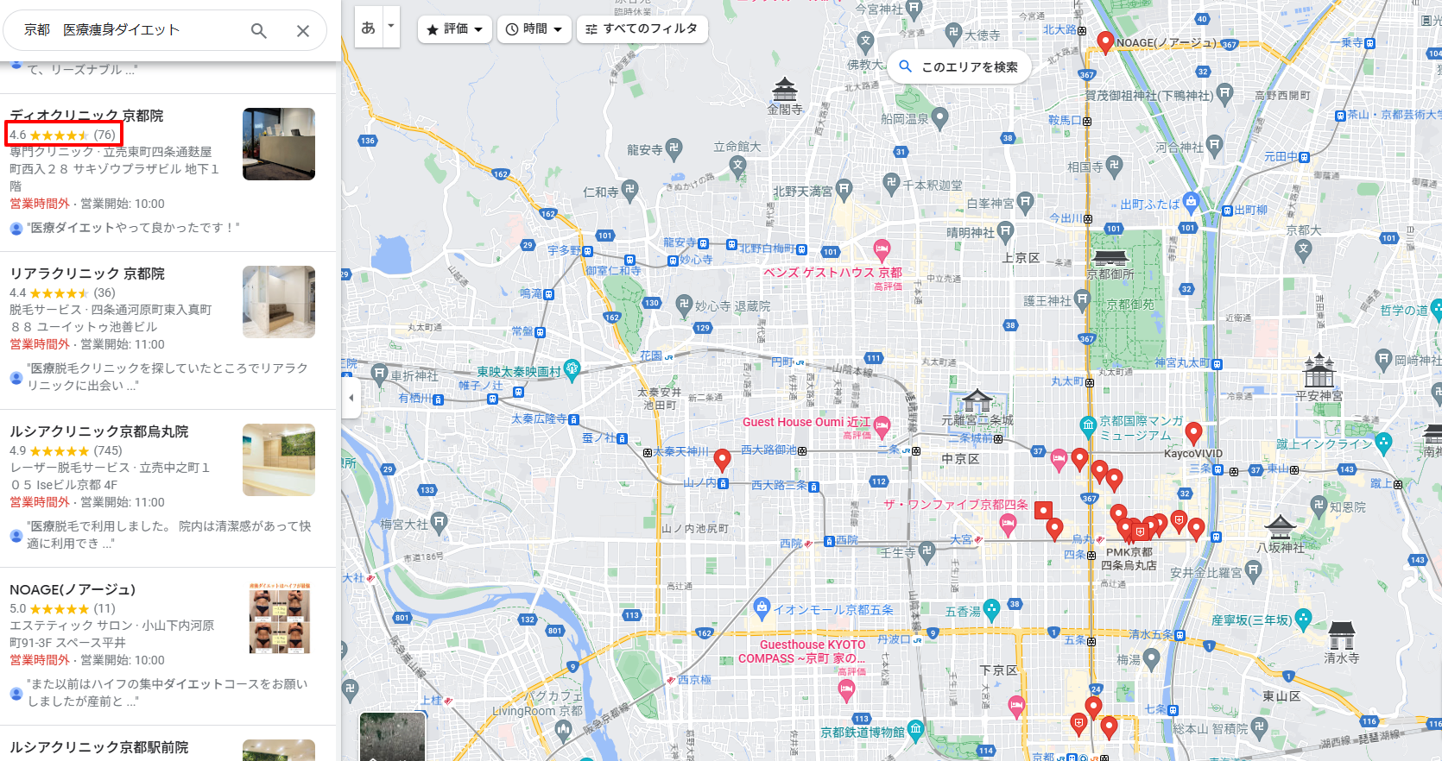View NOAGE listing photo thumbnail
Viewport: 1442px width, 761px height.
(x=279, y=618)
